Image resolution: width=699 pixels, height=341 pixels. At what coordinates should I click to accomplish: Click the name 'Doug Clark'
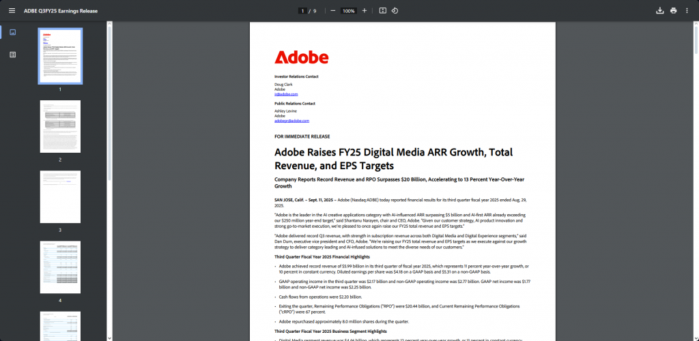[x=283, y=85]
